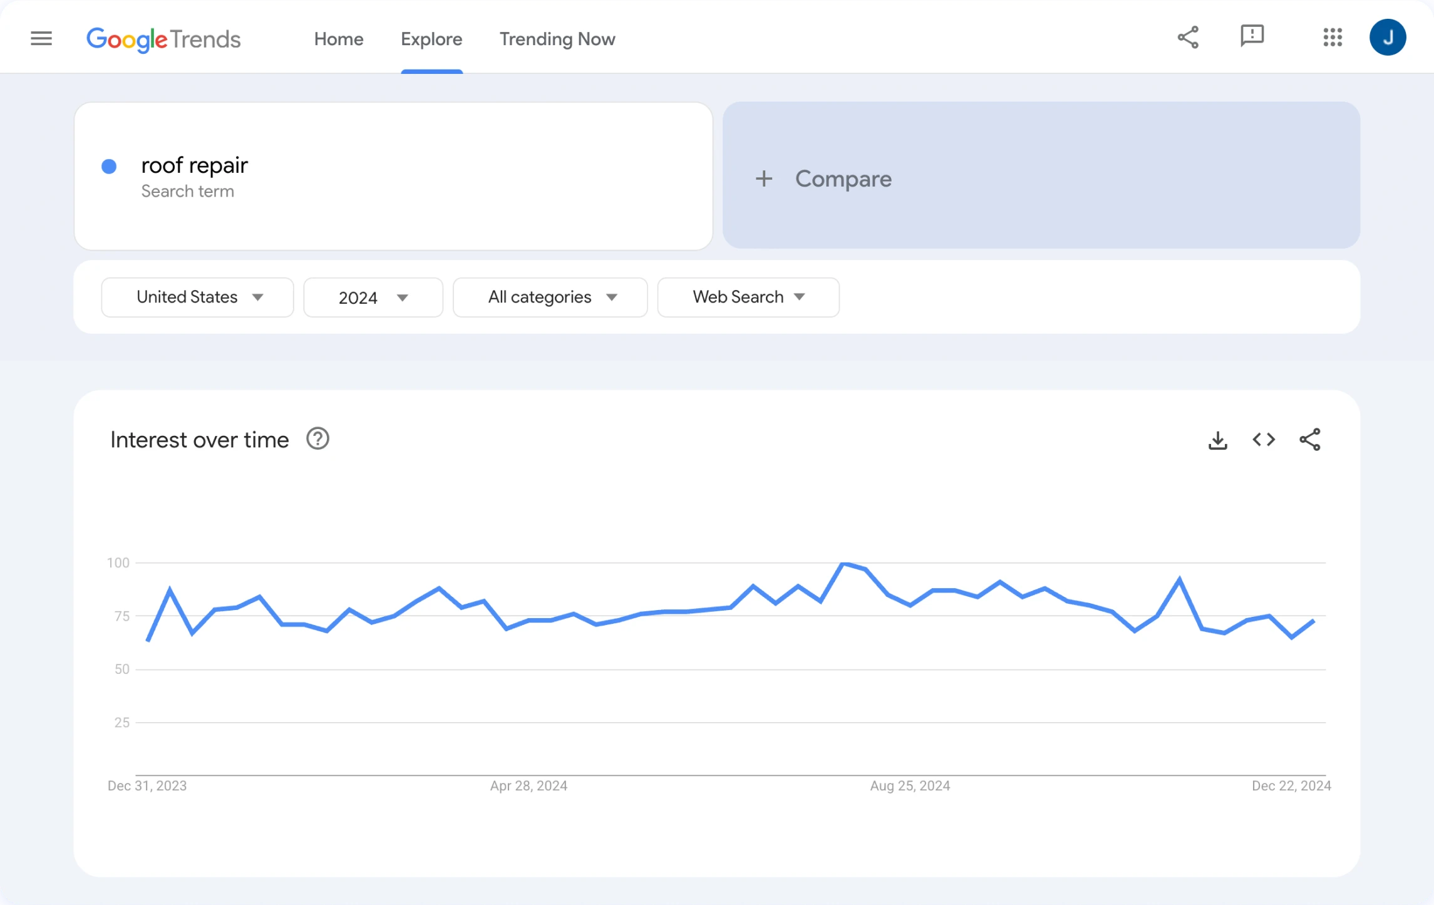Click the embed code icon

coord(1264,440)
